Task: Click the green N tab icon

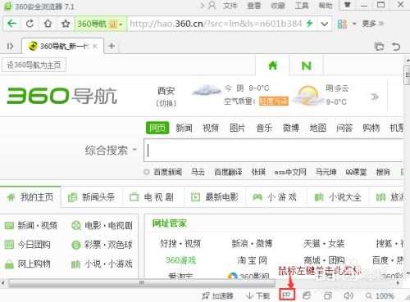Action: [306, 65]
